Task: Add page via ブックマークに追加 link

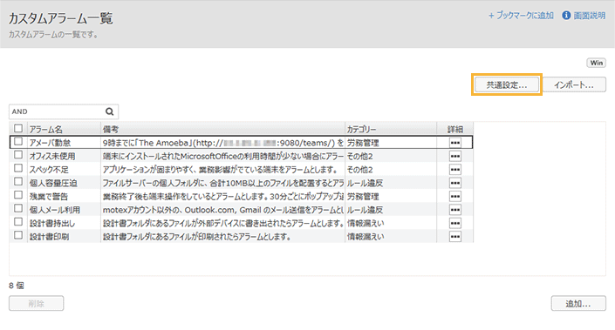Action: (x=521, y=16)
